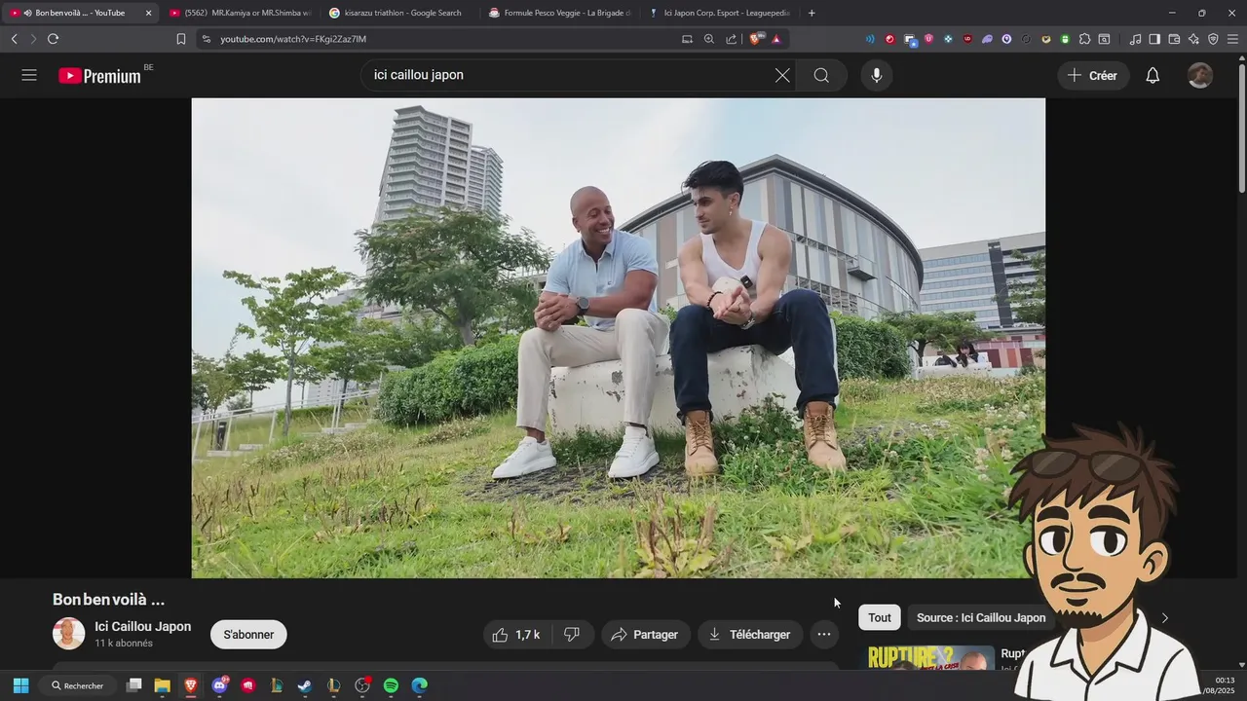Click the address bar URL
Image resolution: width=1247 pixels, height=701 pixels.
[x=292, y=39]
